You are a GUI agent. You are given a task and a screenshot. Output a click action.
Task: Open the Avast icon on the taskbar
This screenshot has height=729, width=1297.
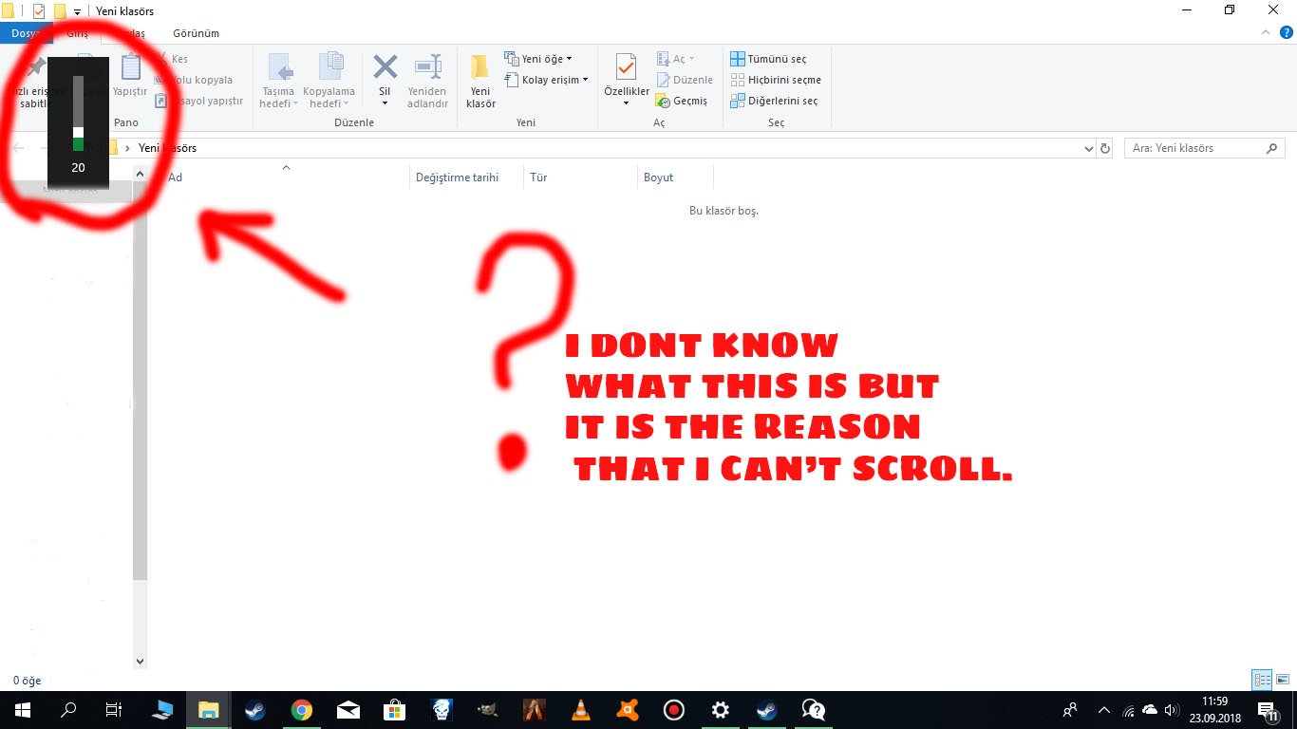coord(627,710)
